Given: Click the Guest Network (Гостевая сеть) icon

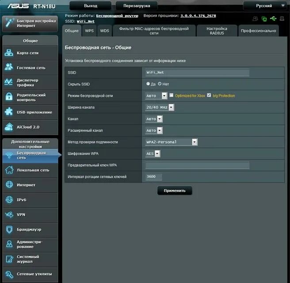Looking at the screenshot, I should [x=9, y=67].
